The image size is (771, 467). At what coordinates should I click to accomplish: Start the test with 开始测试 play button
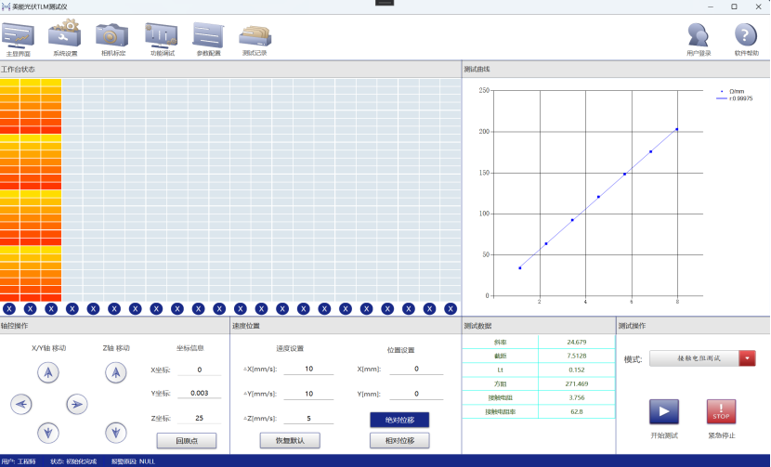pyautogui.click(x=663, y=411)
